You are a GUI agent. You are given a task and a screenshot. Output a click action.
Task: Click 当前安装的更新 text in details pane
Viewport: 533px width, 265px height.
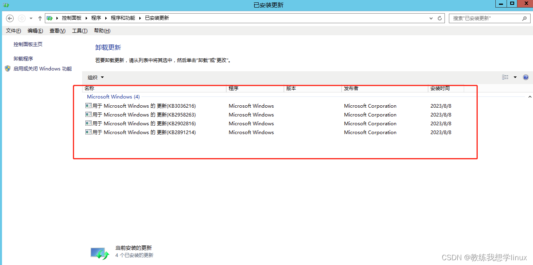coord(134,248)
